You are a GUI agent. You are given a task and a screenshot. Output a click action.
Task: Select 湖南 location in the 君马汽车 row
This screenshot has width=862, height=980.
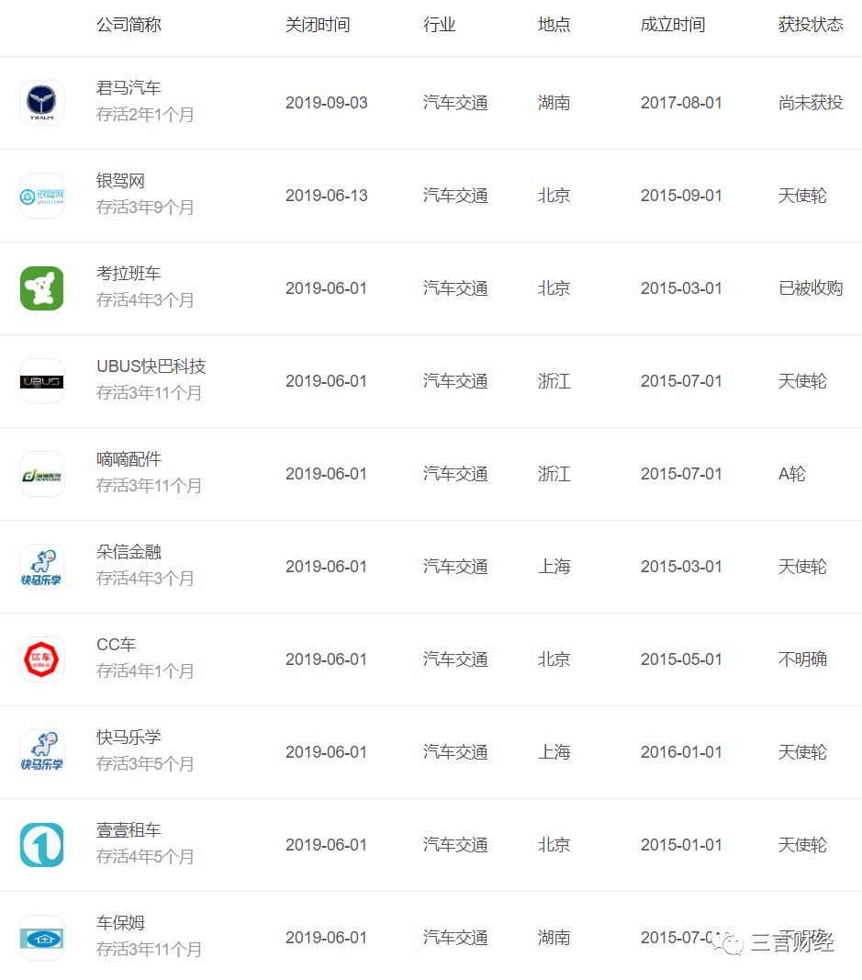(x=554, y=103)
